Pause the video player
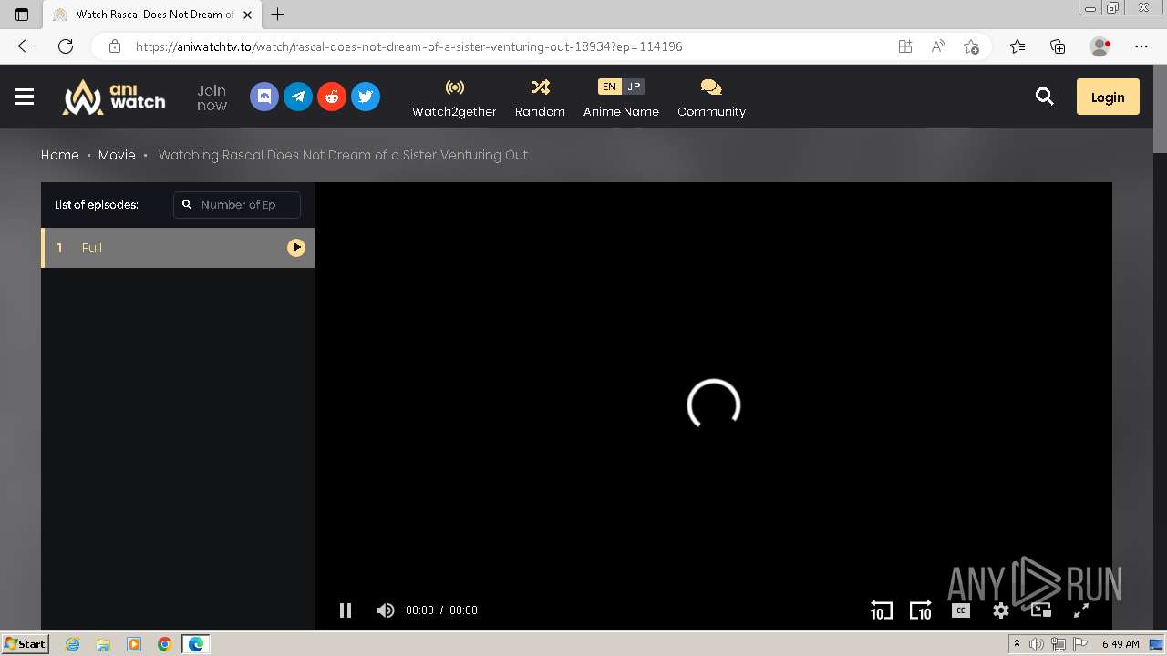This screenshot has height=656, width=1167. (x=346, y=610)
